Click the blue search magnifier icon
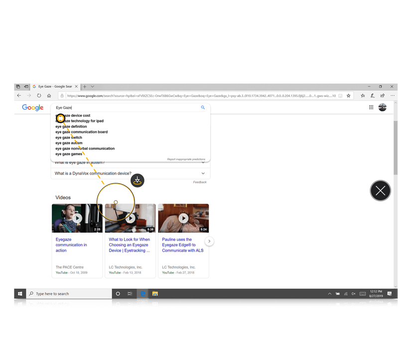 pos(203,107)
